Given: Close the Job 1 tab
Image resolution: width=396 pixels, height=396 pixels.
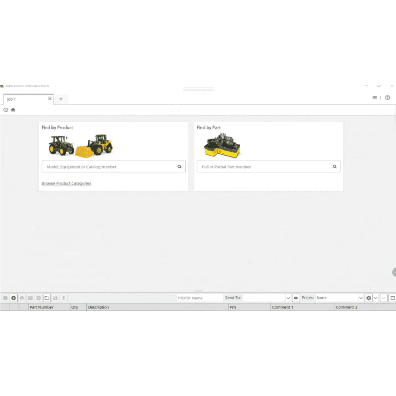Looking at the screenshot, I should pyautogui.click(x=50, y=99).
